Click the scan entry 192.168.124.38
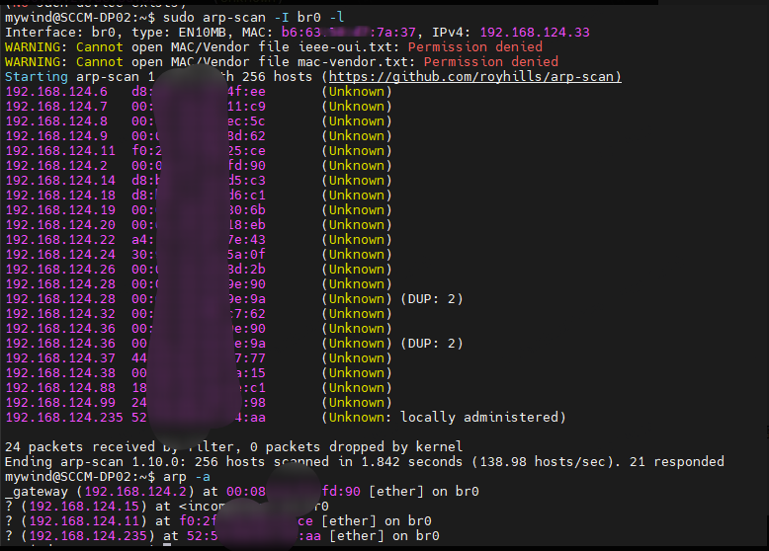 point(60,372)
